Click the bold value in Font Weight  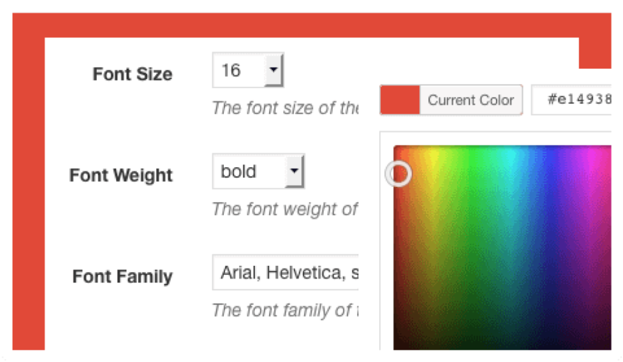pos(238,172)
